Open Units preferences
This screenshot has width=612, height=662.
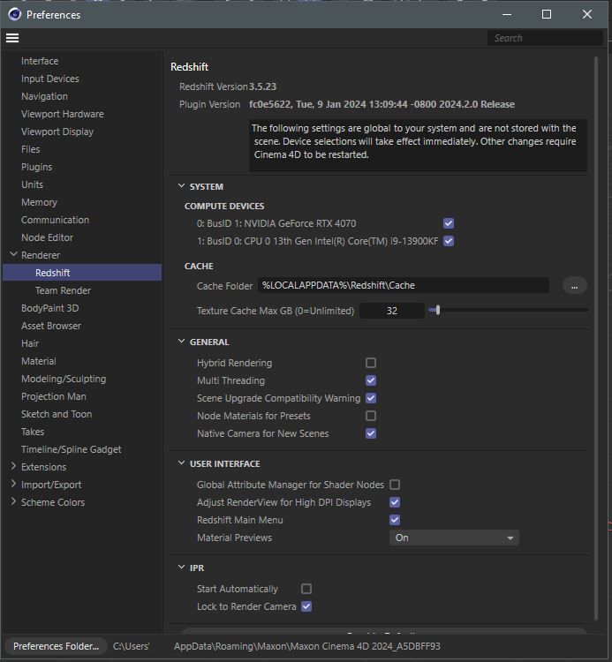[x=32, y=185]
